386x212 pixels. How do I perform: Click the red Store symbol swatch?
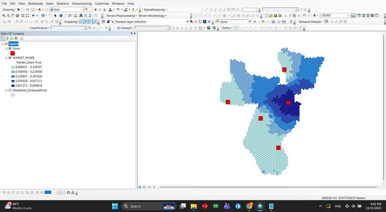(x=13, y=53)
